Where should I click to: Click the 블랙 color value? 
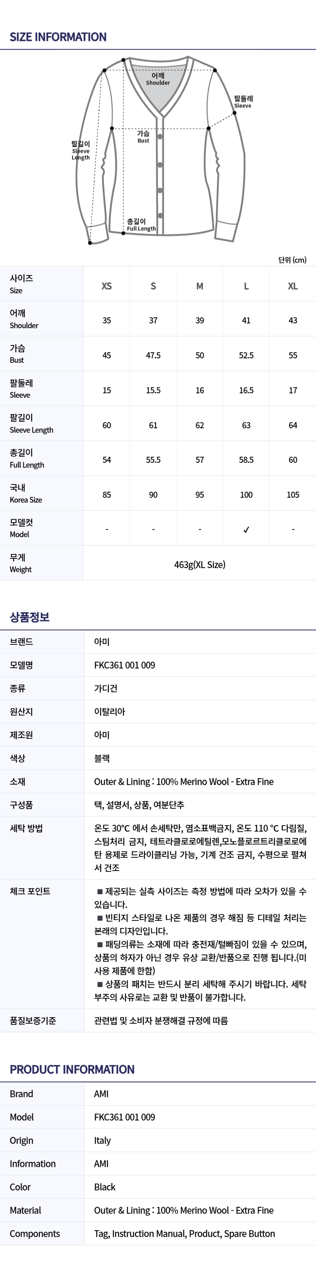click(x=102, y=758)
